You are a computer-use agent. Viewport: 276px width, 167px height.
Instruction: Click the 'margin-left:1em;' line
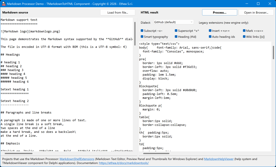(x=157, y=98)
